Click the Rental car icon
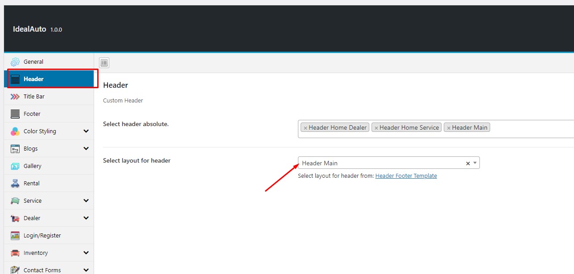Viewport: 574px width, 274px height. pos(15,184)
